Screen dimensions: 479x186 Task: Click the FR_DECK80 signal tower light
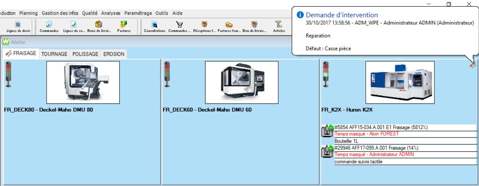(x=9, y=74)
